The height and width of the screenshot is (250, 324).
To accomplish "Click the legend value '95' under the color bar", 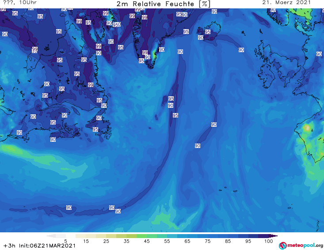I will 248,241.
